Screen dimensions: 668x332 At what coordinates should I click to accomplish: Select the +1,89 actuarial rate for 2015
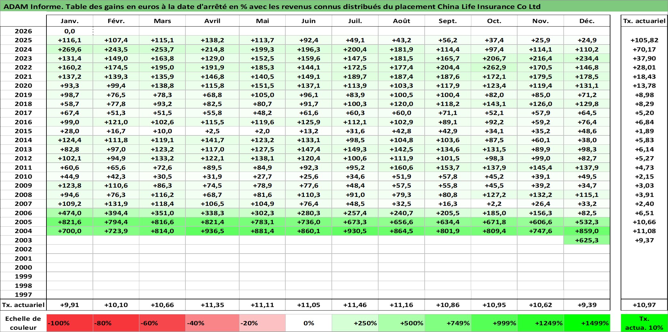(644, 131)
